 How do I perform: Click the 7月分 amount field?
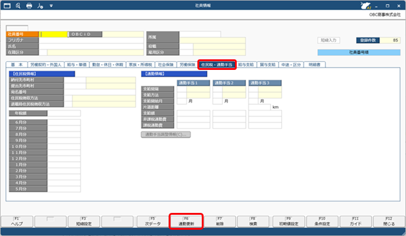[x=64, y=129]
